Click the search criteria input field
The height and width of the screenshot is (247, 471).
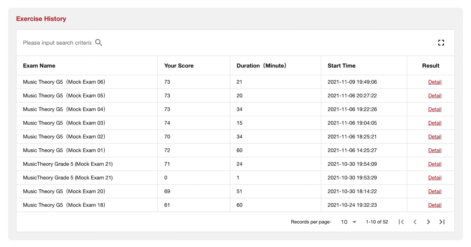57,43
